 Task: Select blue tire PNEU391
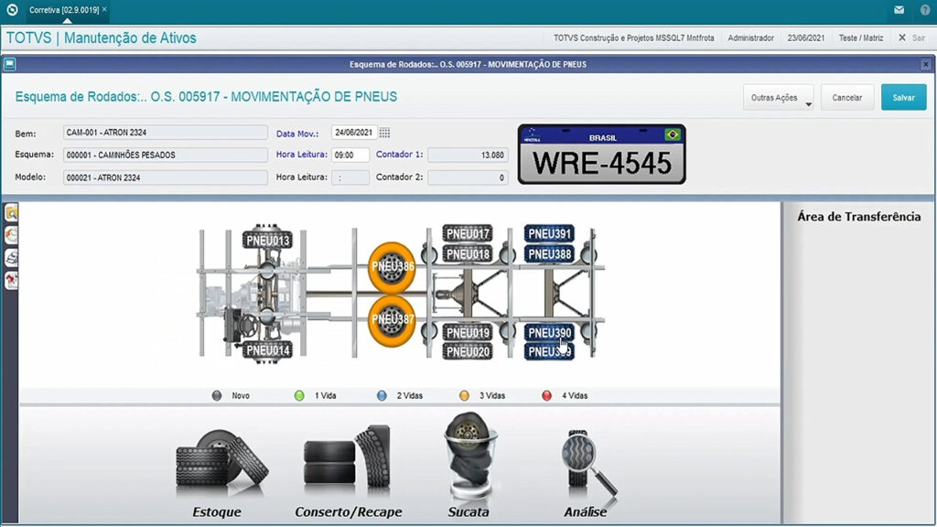[549, 233]
